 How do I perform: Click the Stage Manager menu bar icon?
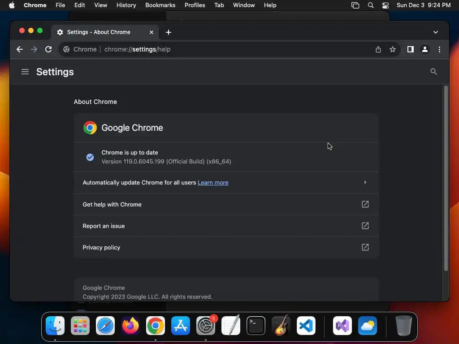pos(355,5)
